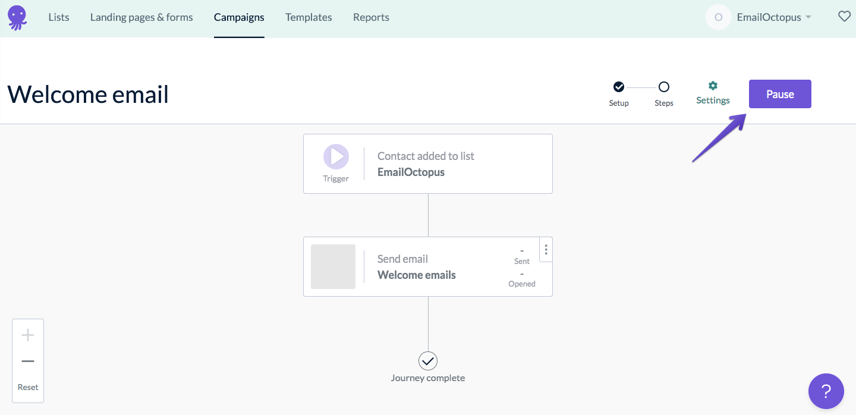Open the Welcome emails step options menu
The height and width of the screenshot is (415, 856).
pyautogui.click(x=546, y=250)
